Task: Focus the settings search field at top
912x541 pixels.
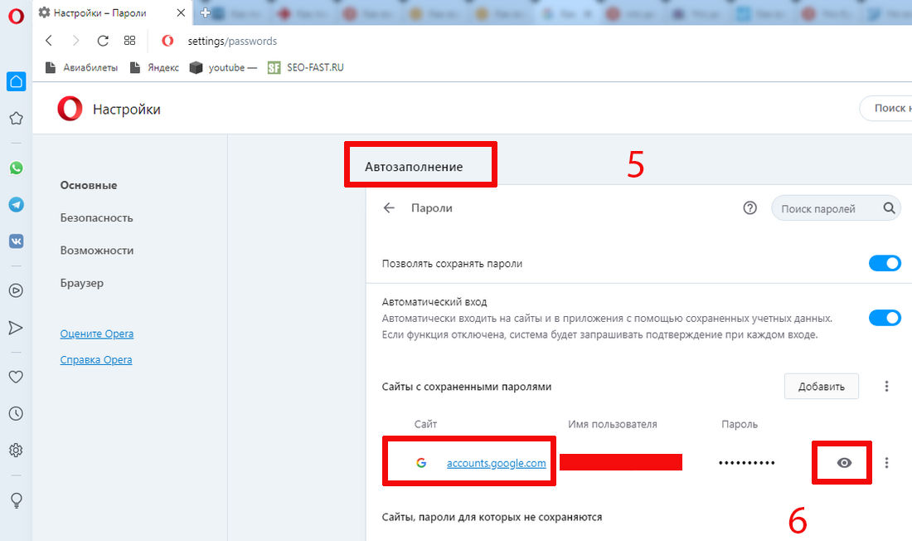Action: 885,109
